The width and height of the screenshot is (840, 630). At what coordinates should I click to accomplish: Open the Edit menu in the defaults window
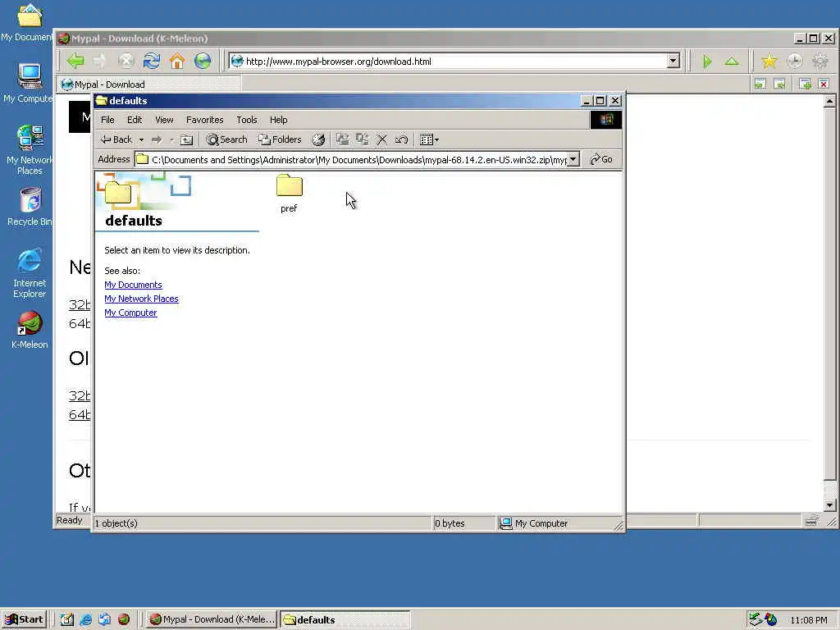tap(135, 120)
